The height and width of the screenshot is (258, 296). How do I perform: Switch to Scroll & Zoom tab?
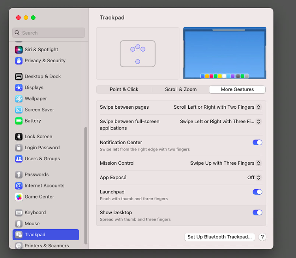(x=181, y=89)
